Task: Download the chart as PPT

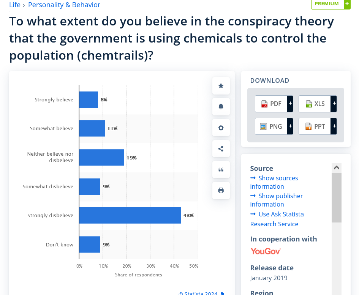Action: point(317,126)
